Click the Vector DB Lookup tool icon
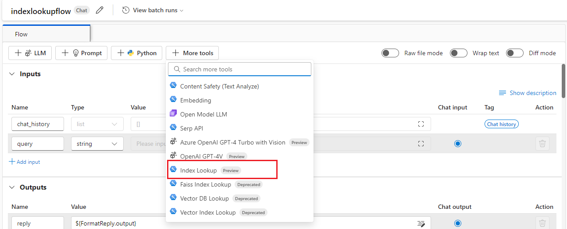This screenshot has height=229, width=567. [173, 198]
